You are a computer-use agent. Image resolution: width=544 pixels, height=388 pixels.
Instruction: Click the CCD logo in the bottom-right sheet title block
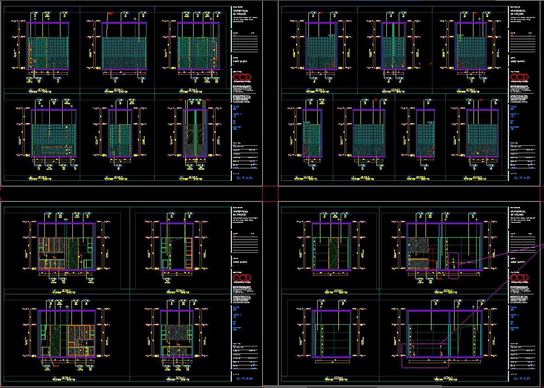[520, 278]
